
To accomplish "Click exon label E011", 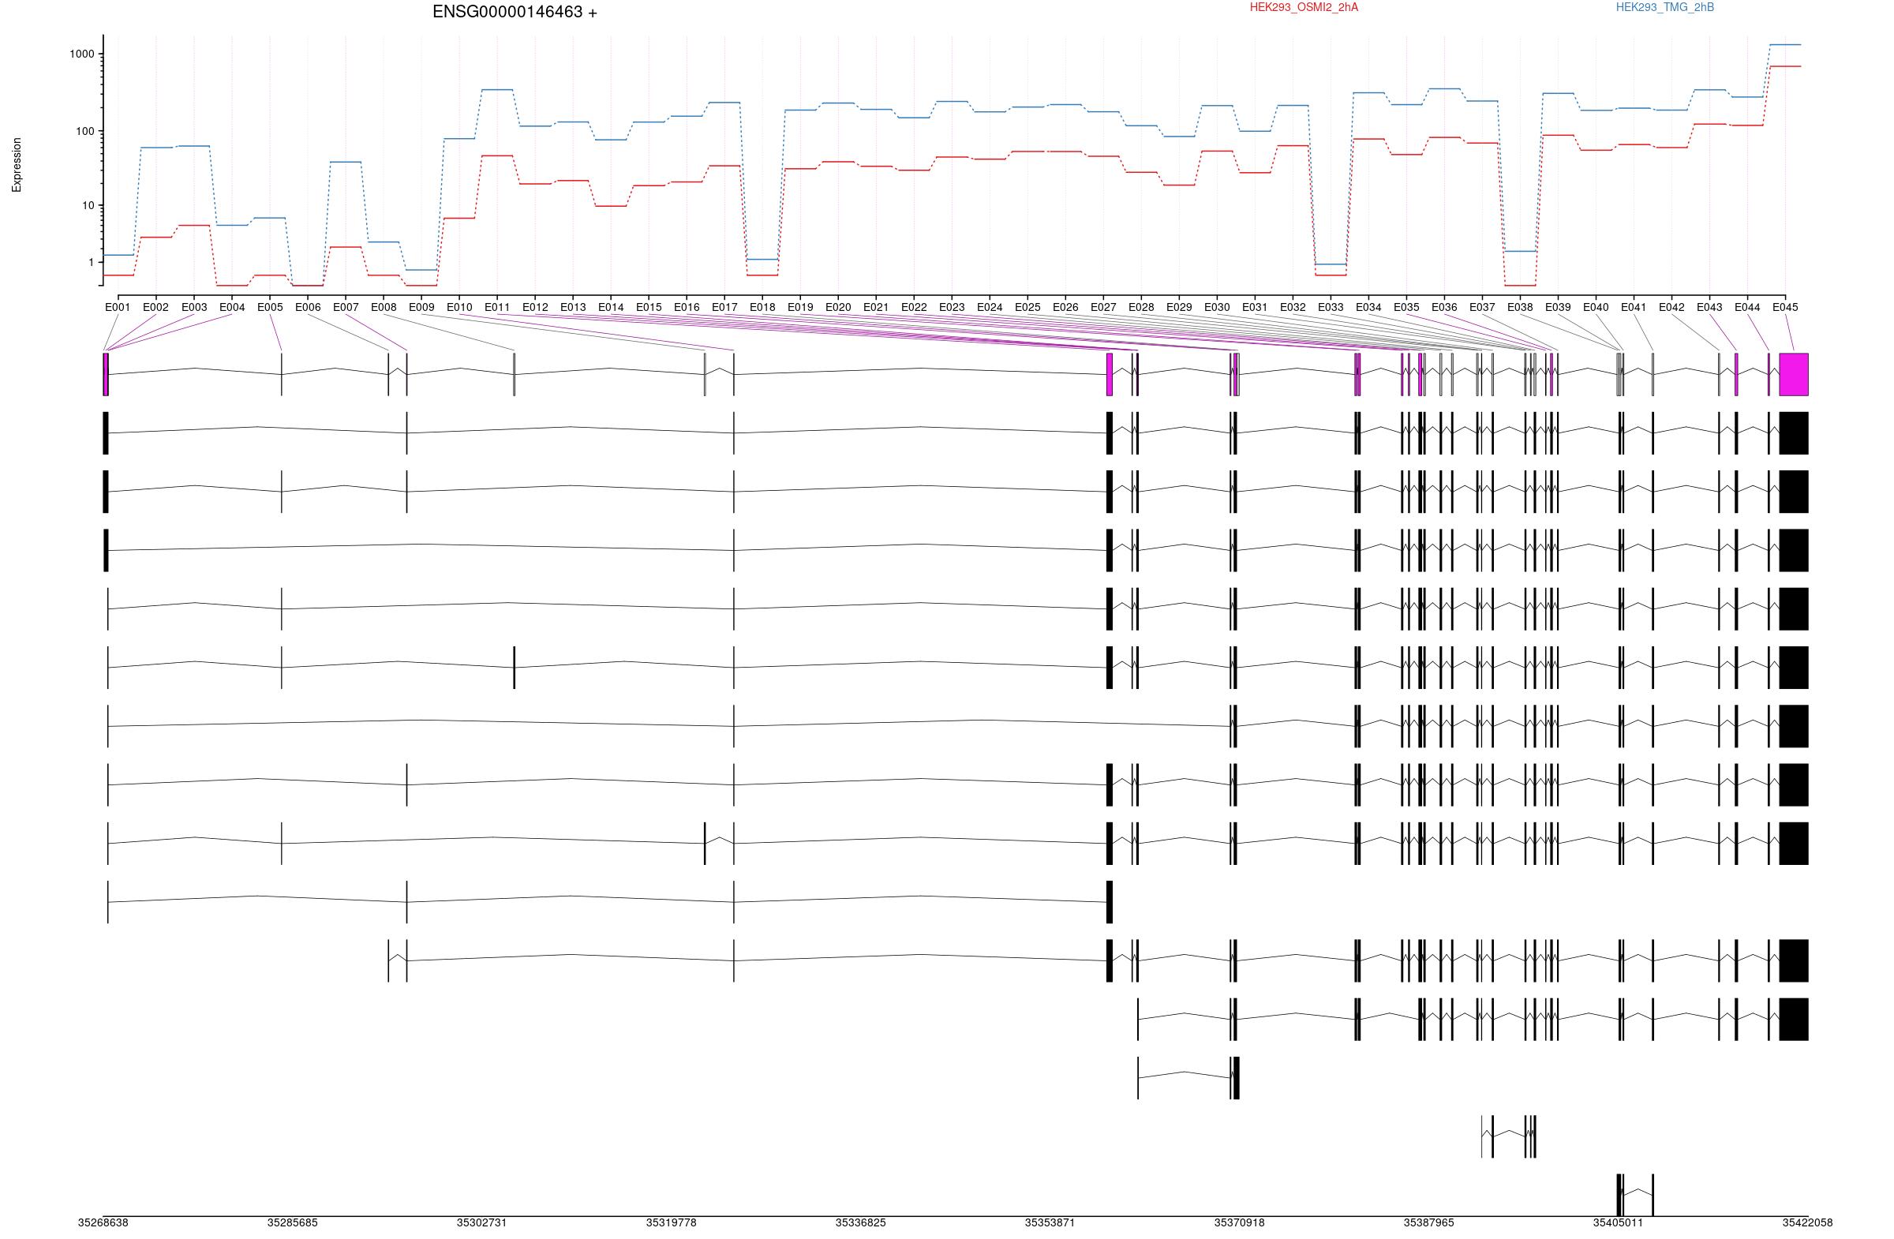I will click(497, 307).
